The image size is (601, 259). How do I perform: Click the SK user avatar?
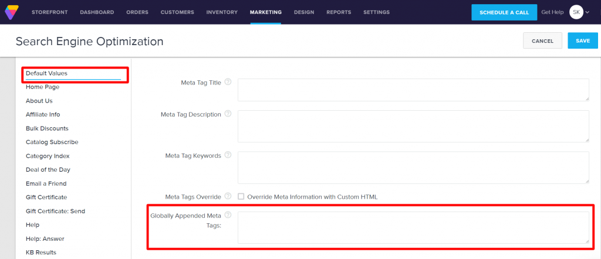pos(576,12)
